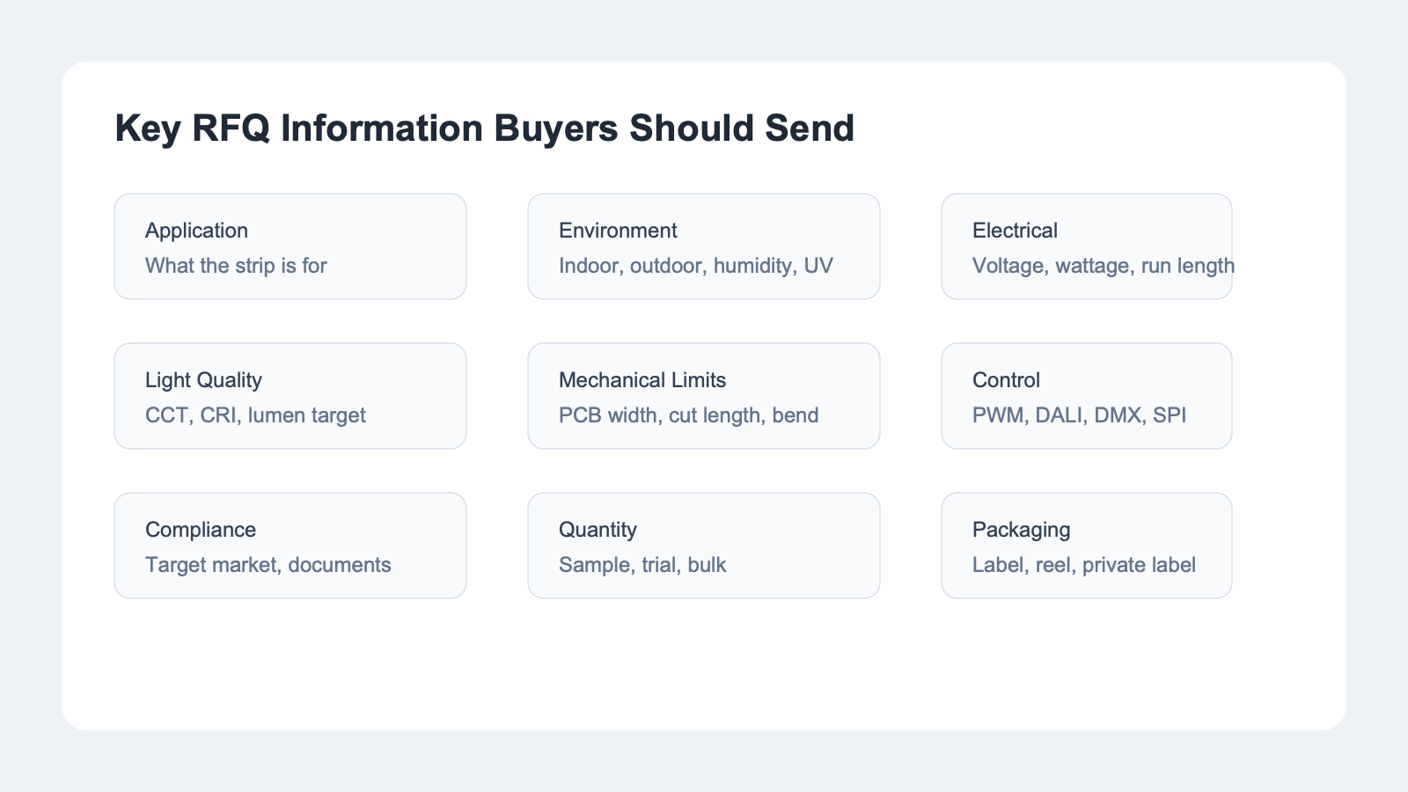Select the Mechanical Limits card title
The height and width of the screenshot is (792, 1408).
coord(642,380)
